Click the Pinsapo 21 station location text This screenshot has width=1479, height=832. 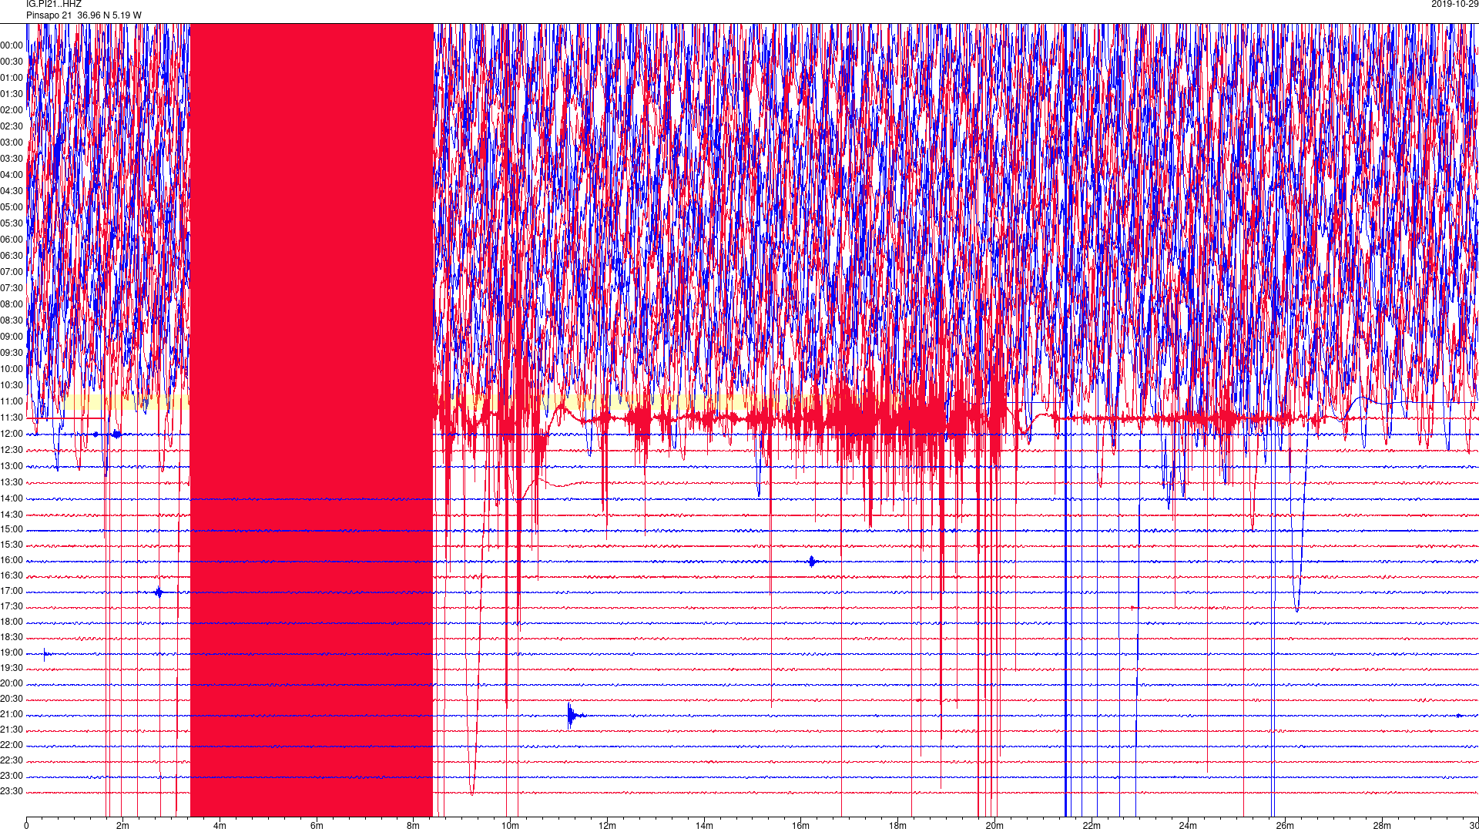click(x=84, y=15)
